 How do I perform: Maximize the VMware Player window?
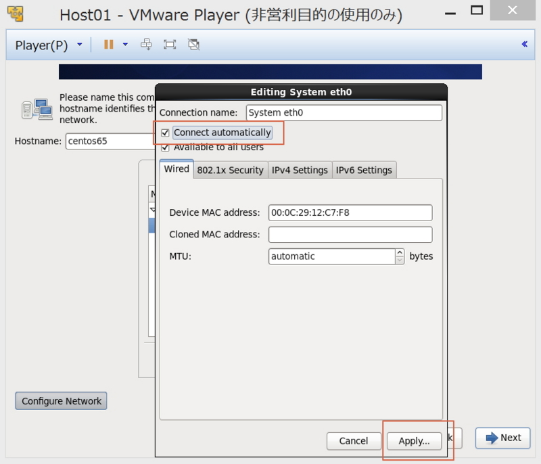coord(477,10)
